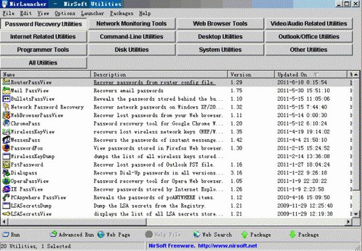Click the green down-arrow Package button
This screenshot has height=251, width=362.
coord(304,235)
